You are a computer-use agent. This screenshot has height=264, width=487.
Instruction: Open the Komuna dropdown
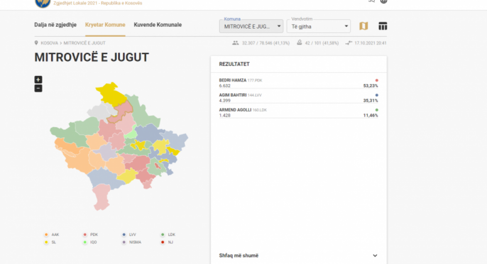coord(253,26)
